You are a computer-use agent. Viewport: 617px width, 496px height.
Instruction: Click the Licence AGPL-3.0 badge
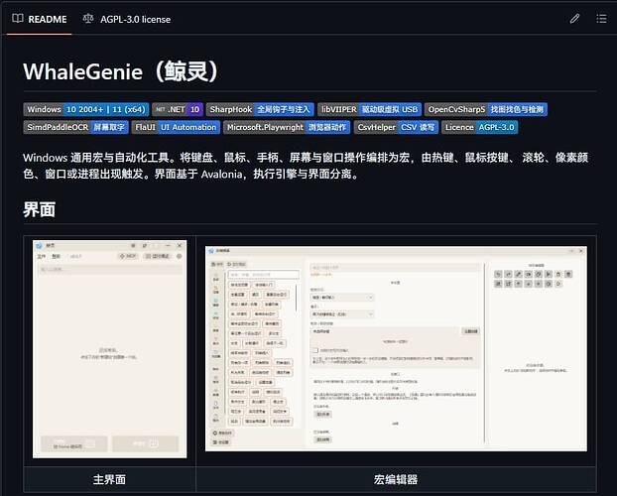479,127
